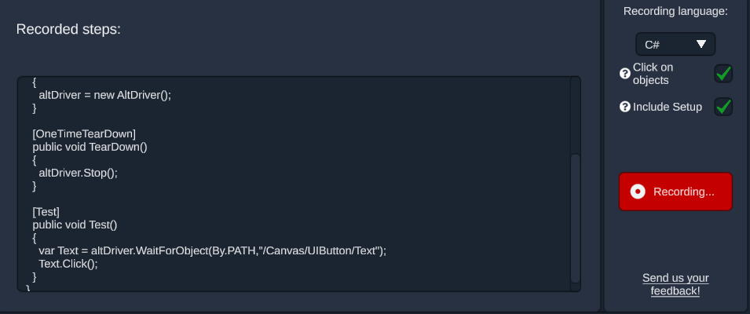Click the altDriver = new AltDriver(); line
750x314 pixels.
(104, 95)
